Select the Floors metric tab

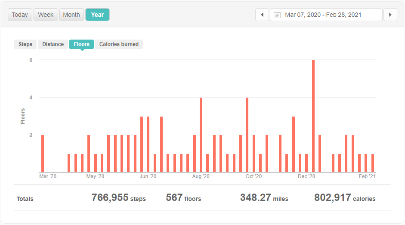coord(81,44)
